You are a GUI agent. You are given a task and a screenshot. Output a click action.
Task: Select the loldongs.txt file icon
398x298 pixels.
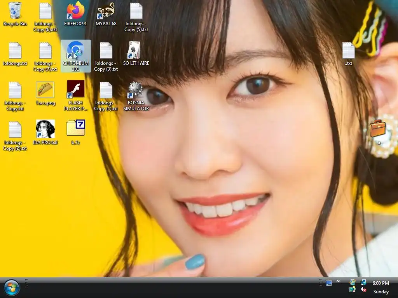(15, 54)
